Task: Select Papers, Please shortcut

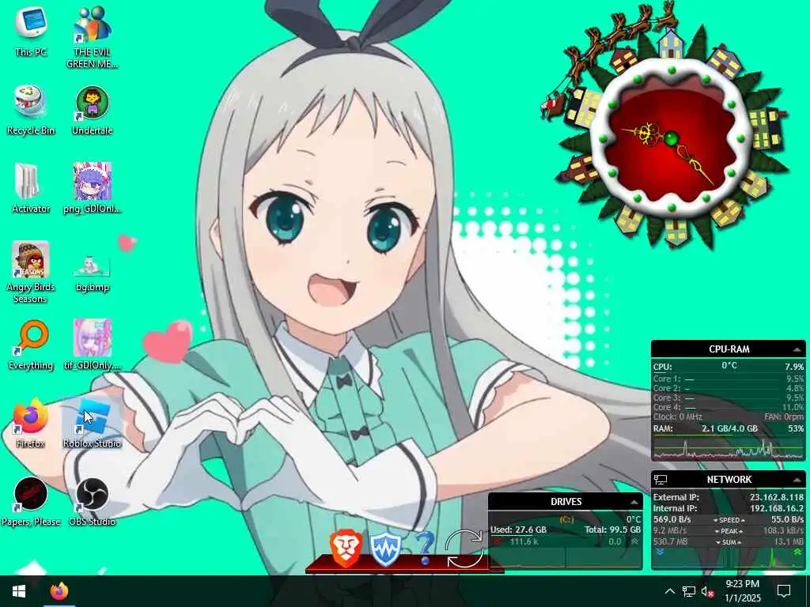Action: (31, 501)
